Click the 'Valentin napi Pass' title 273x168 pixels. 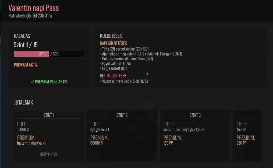point(34,8)
